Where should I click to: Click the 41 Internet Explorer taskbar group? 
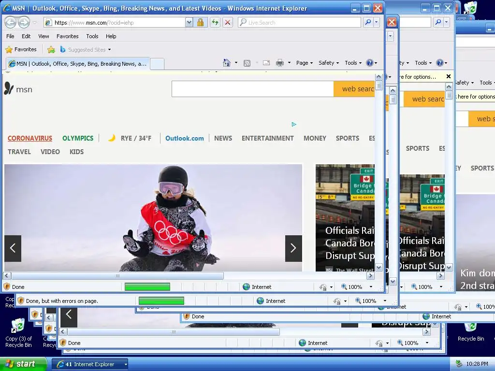coord(89,364)
